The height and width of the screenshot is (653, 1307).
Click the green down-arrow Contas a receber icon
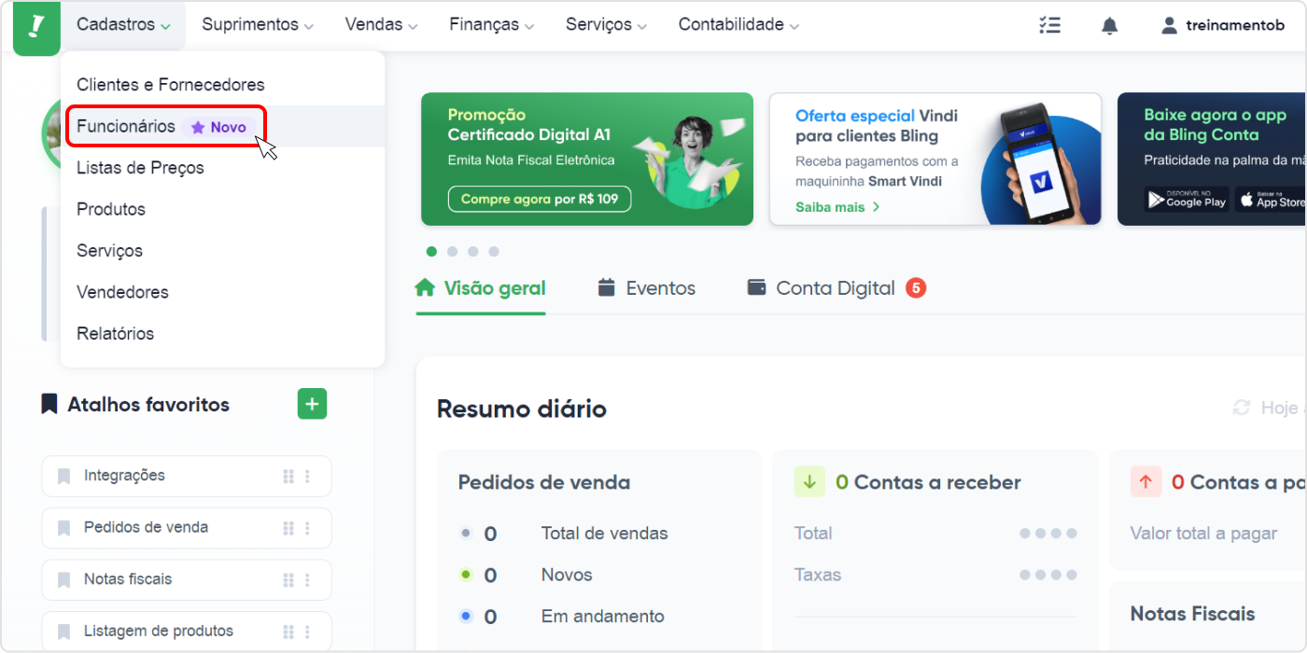coord(809,482)
